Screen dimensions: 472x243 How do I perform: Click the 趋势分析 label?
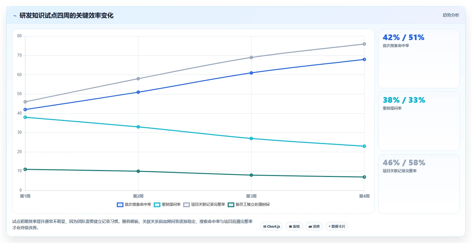click(x=451, y=15)
